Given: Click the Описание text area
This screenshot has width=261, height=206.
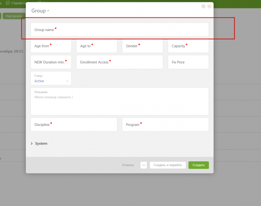Looking at the screenshot, I should pos(120,101).
